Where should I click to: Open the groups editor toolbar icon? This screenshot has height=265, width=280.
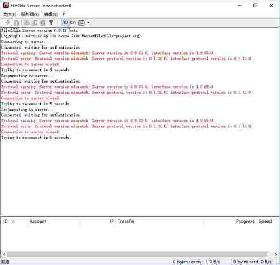click(42, 22)
